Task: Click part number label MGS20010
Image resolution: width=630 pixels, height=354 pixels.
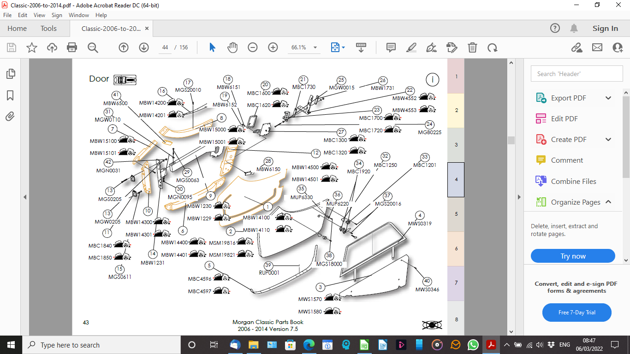Action: (x=188, y=90)
